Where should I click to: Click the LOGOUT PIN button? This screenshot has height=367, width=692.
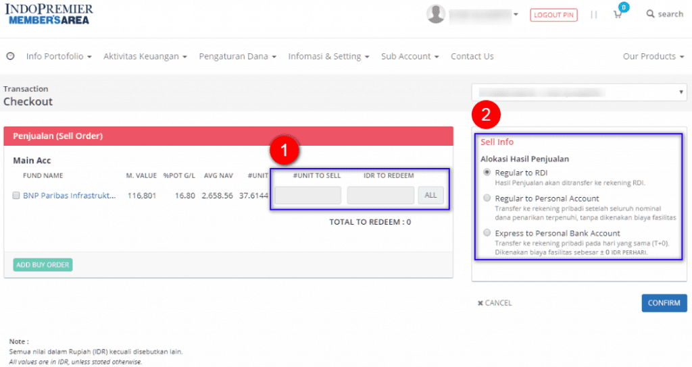click(x=553, y=15)
